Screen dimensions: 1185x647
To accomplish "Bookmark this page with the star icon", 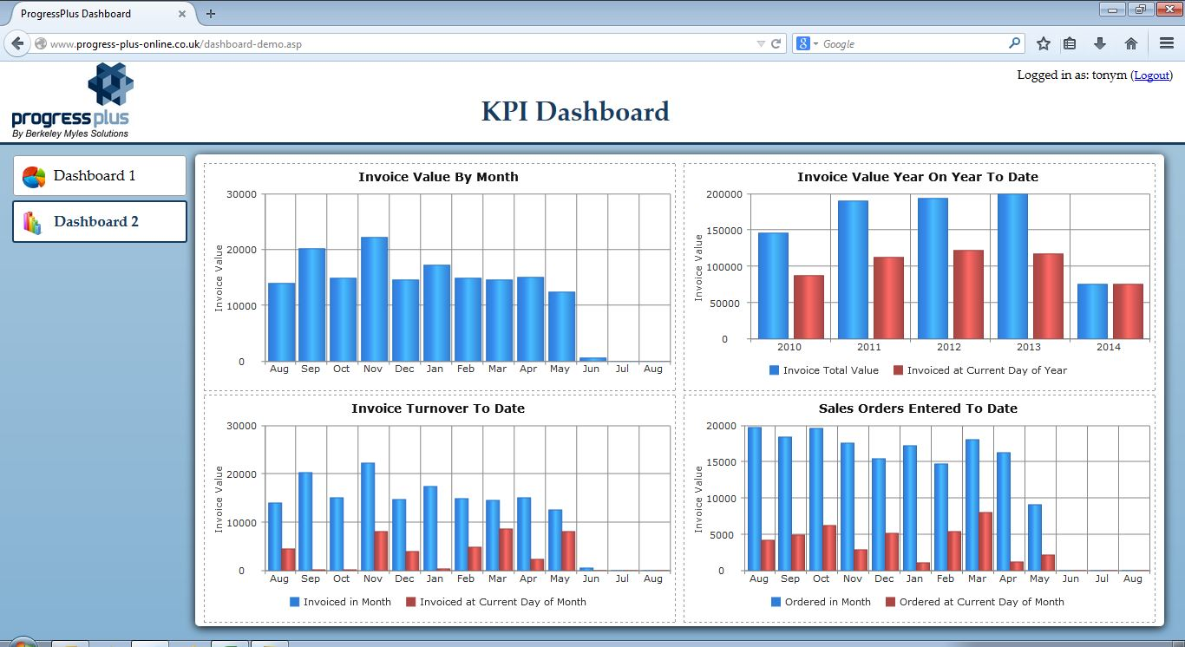I will tap(1044, 43).
